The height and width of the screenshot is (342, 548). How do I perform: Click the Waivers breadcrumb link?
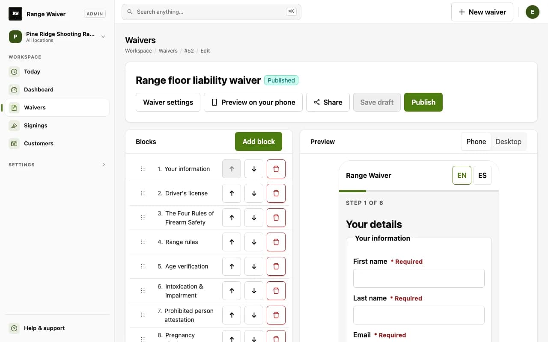click(168, 51)
